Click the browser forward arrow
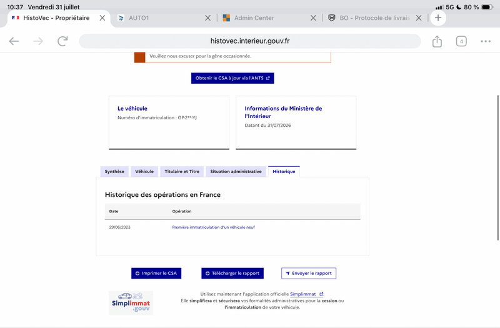This screenshot has width=500, height=328. click(x=38, y=41)
